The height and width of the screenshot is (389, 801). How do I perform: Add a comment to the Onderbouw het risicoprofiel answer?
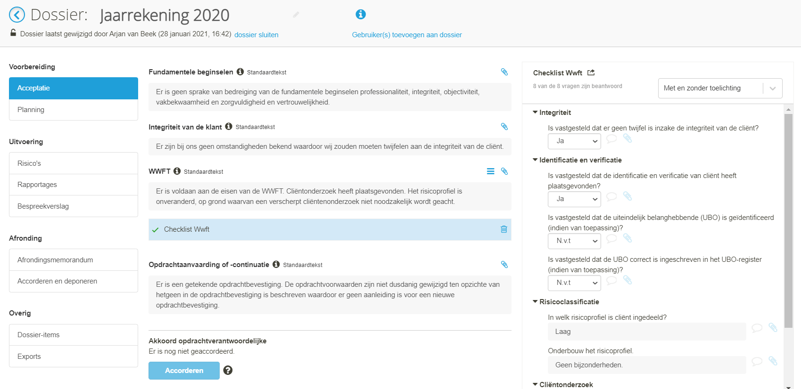757,361
